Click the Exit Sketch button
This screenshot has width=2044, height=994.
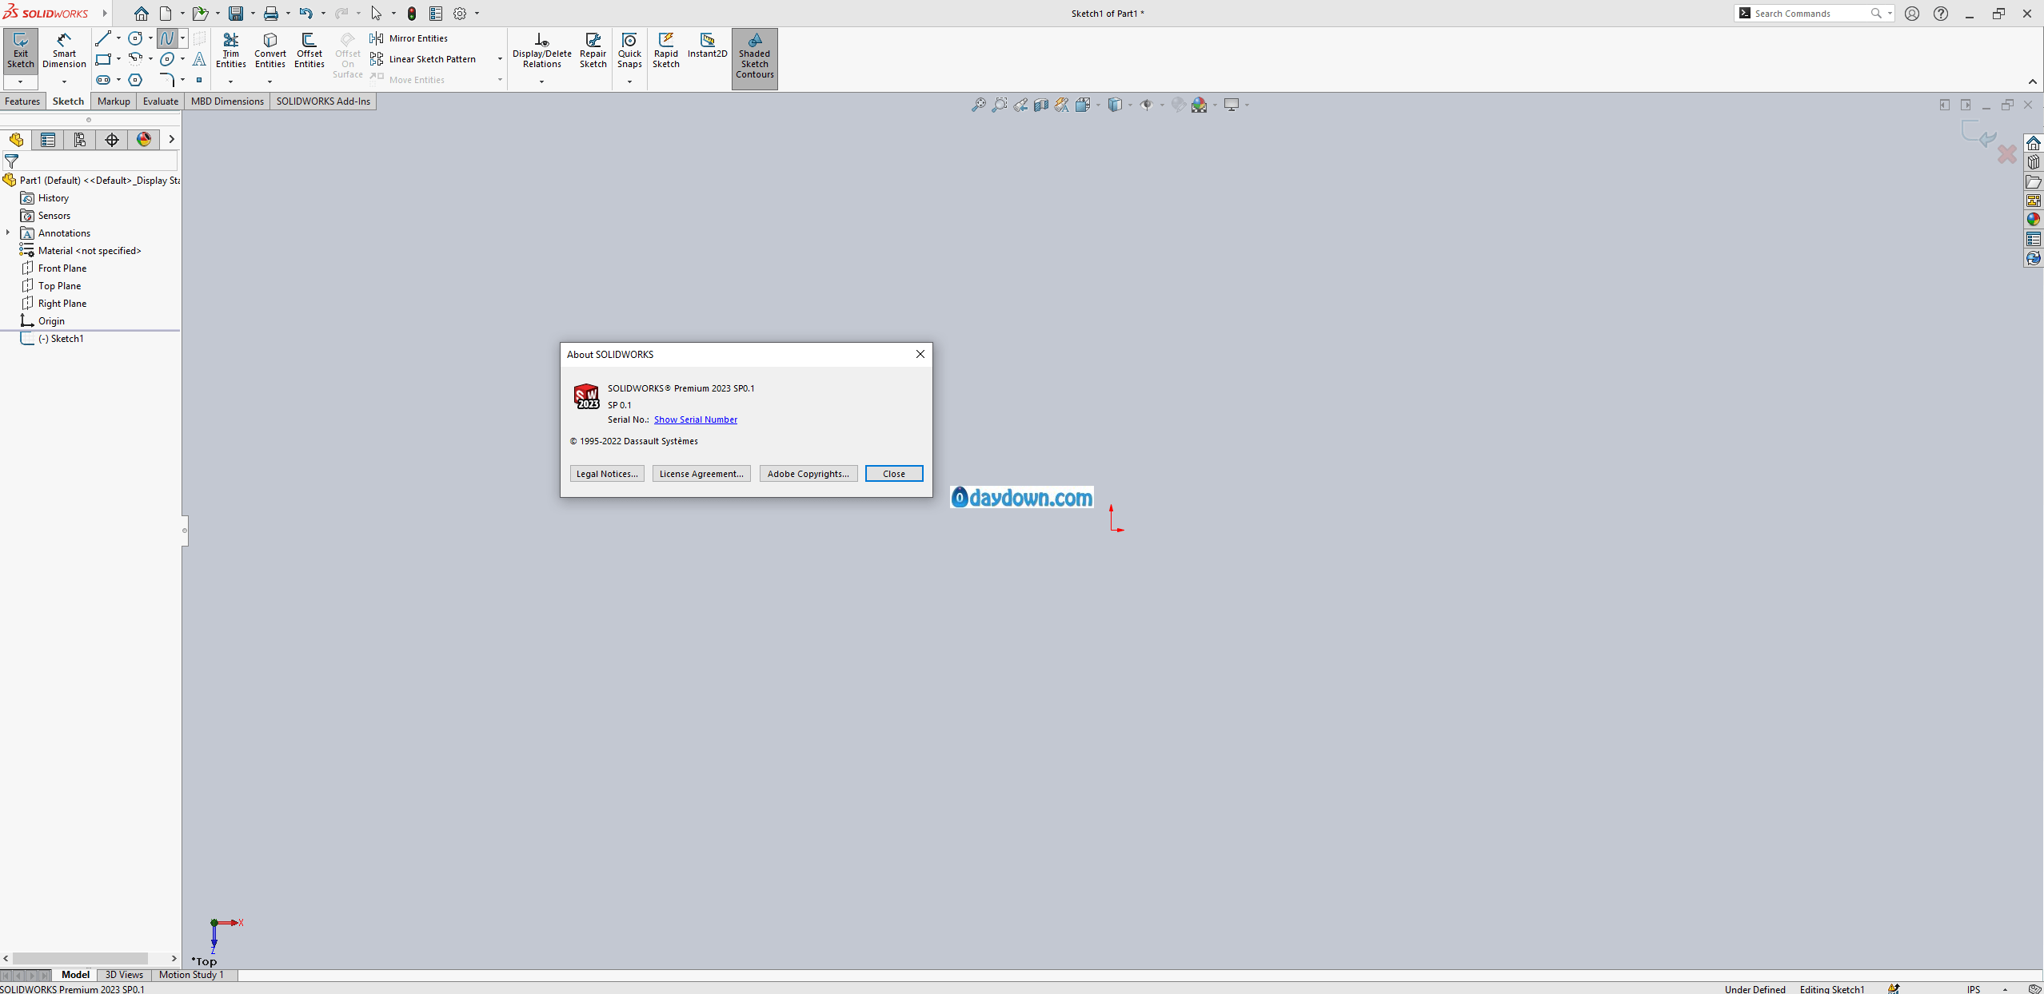20,50
